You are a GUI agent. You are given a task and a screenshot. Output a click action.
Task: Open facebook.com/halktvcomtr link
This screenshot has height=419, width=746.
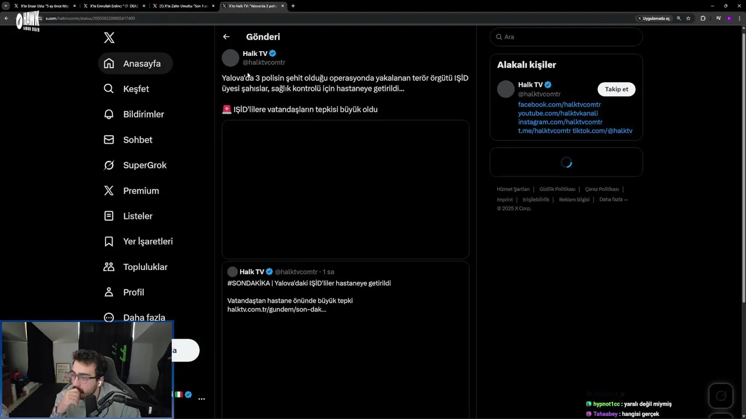[x=560, y=105]
